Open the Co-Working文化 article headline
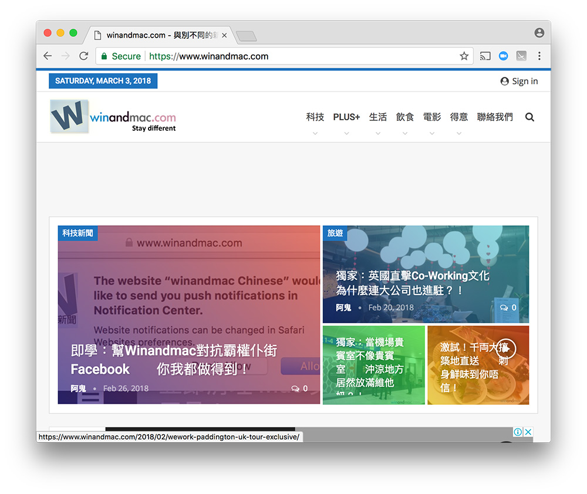 click(x=412, y=283)
